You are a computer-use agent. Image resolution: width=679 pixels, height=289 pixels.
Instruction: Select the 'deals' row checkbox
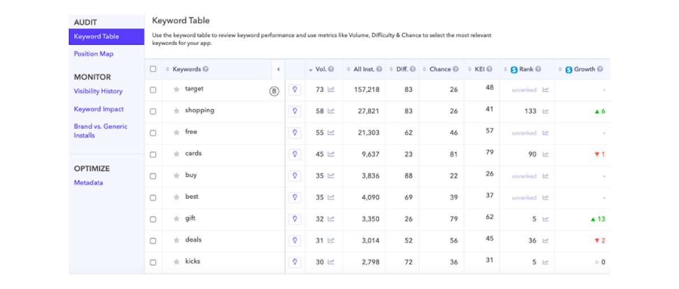153,240
